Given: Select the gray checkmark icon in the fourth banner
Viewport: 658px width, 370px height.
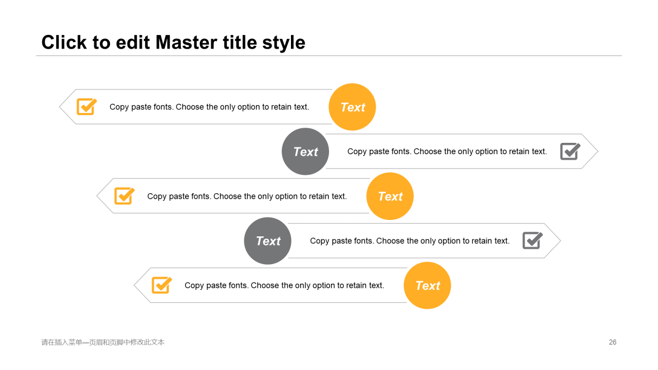Looking at the screenshot, I should coord(533,240).
